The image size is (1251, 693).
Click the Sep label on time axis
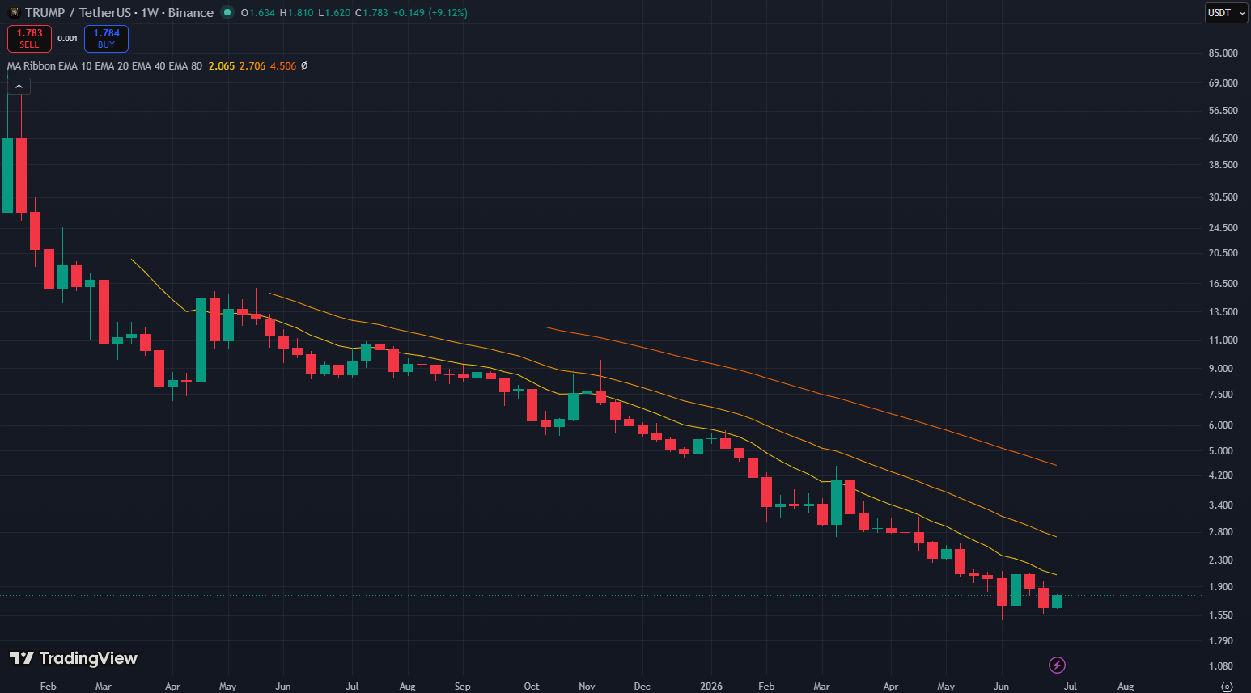coord(463,687)
